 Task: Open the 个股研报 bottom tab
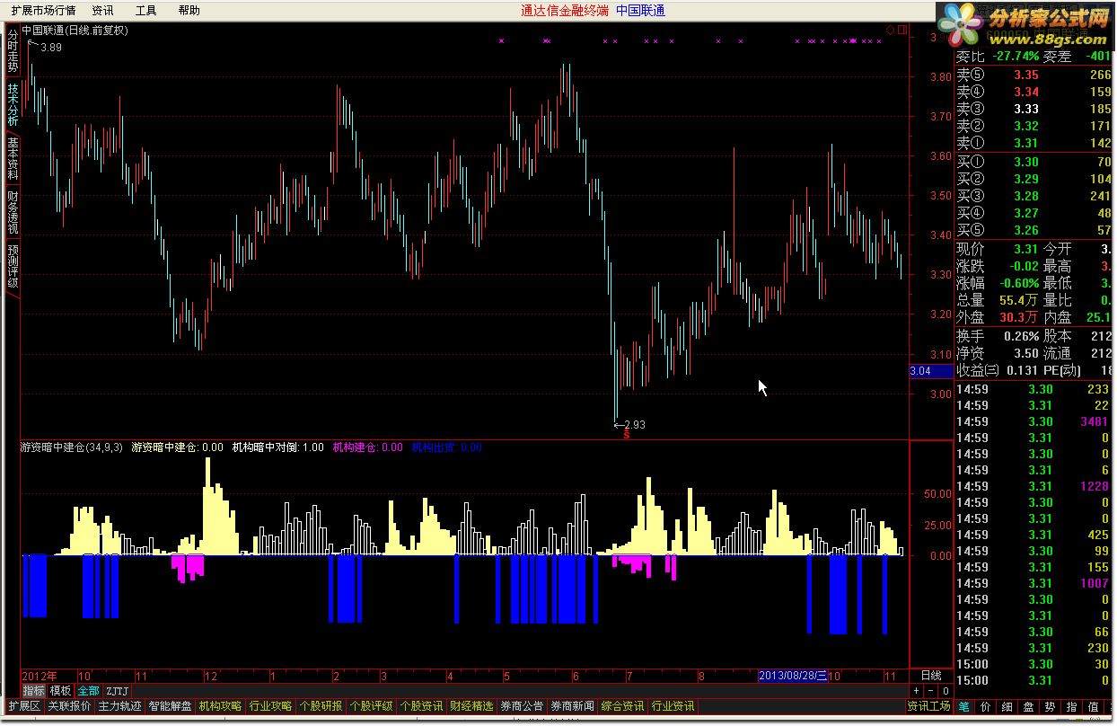321,707
